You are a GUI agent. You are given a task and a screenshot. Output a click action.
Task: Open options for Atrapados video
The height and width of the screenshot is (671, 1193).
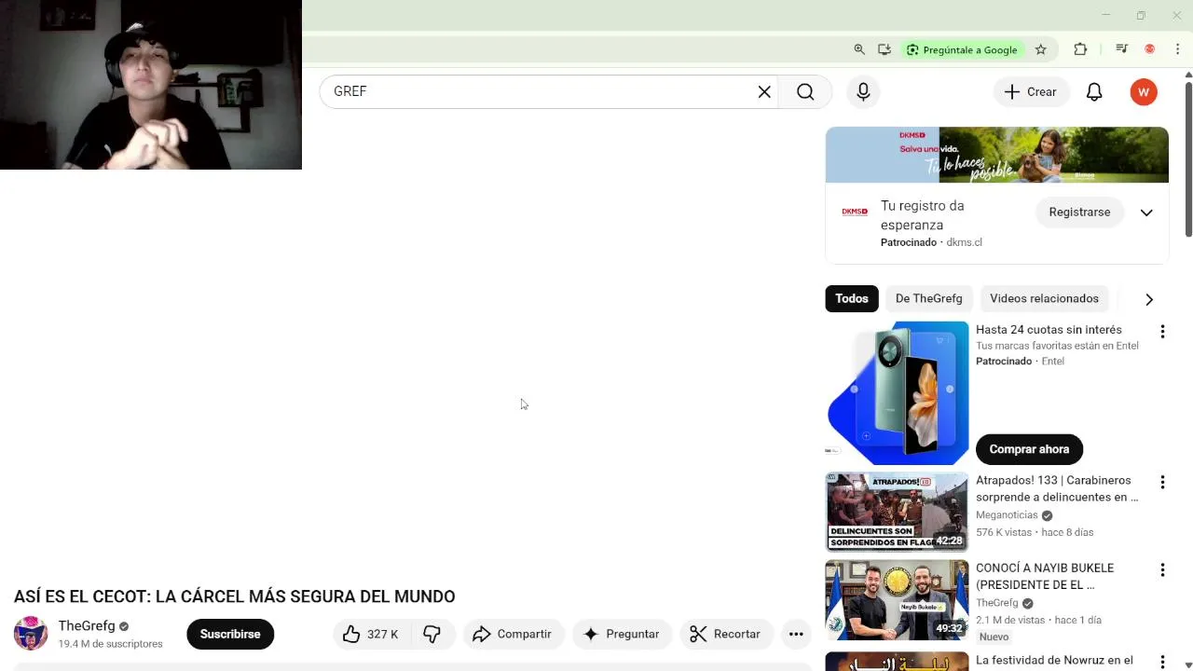click(1162, 483)
